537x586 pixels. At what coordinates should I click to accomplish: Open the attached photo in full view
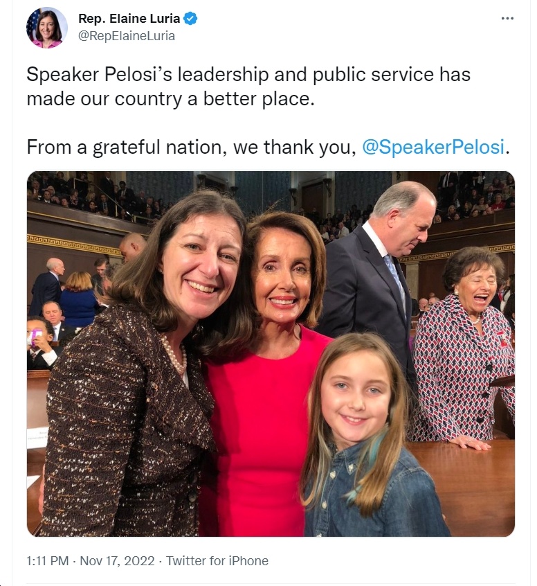point(271,353)
